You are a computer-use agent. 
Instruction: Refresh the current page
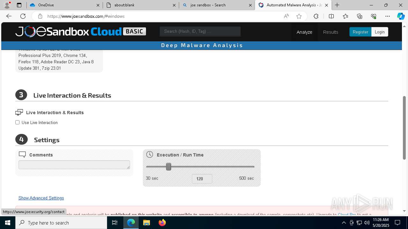click(23, 16)
